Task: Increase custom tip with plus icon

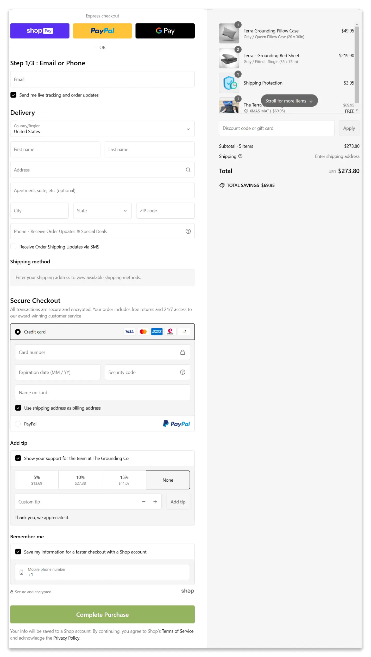Action: (155, 501)
